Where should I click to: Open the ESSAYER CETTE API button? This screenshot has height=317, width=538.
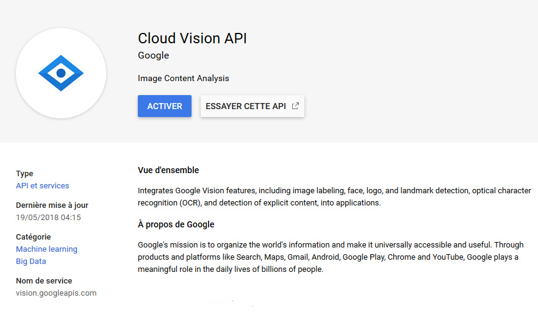point(252,106)
